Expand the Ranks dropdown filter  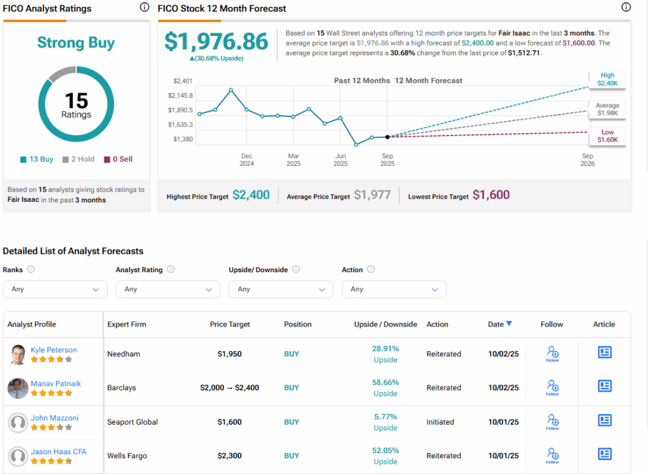(55, 289)
